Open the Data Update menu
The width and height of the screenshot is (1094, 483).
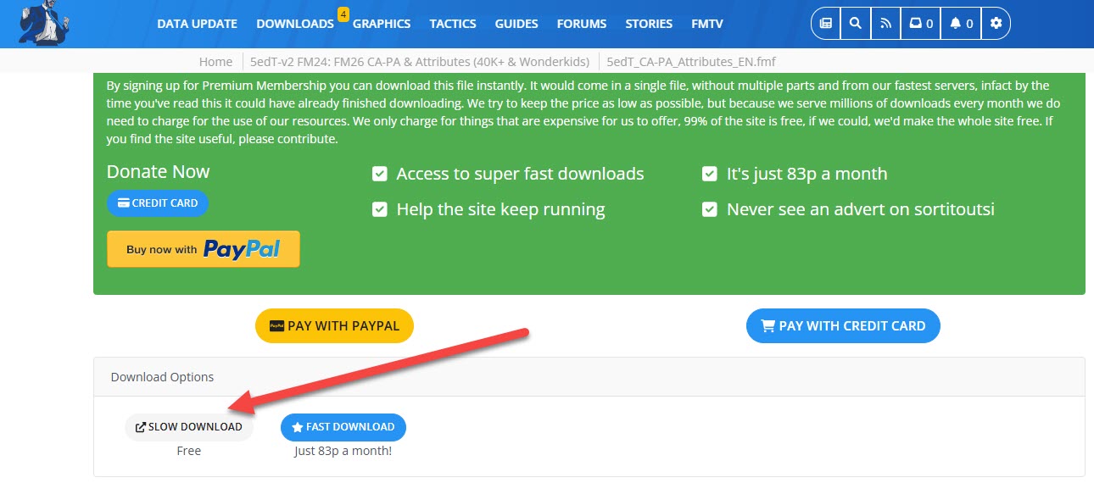coord(197,24)
